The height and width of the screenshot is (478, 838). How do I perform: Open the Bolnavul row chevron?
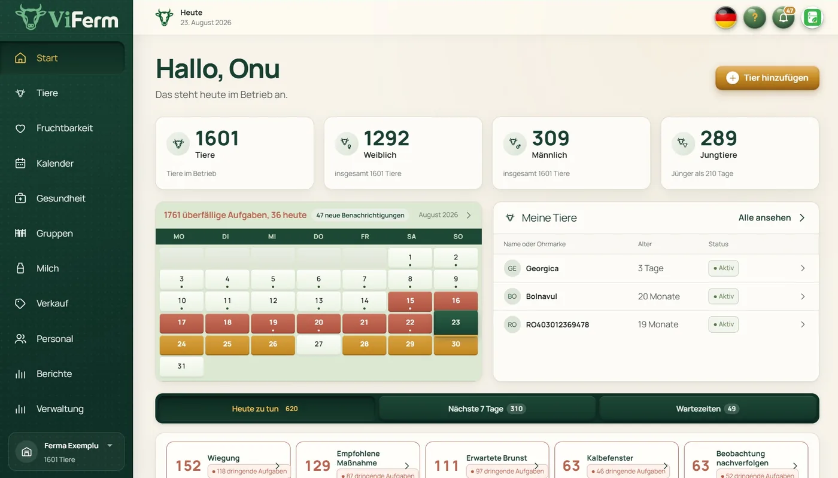803,296
